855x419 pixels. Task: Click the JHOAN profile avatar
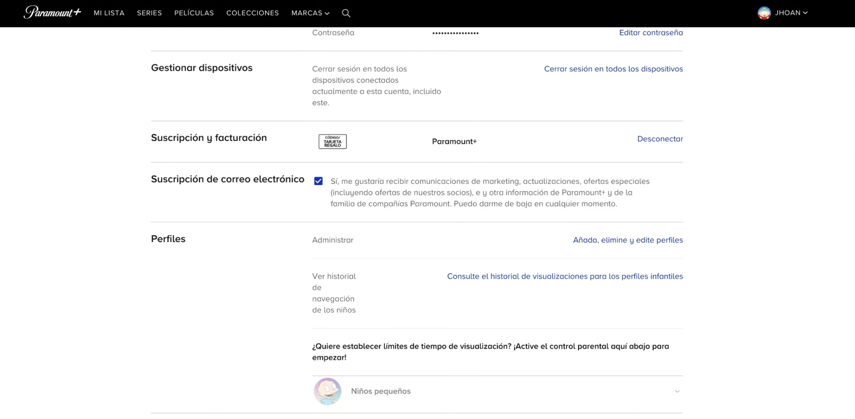(x=764, y=13)
